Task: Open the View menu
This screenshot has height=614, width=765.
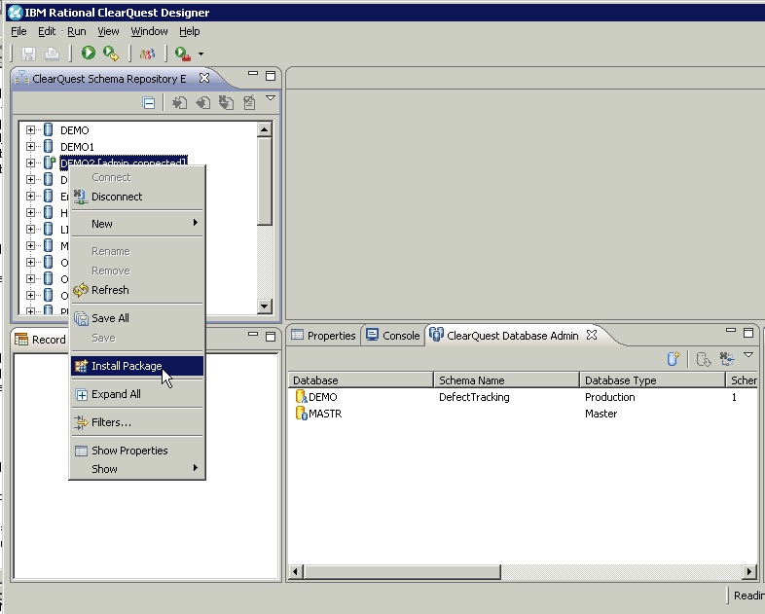Action: (x=108, y=32)
